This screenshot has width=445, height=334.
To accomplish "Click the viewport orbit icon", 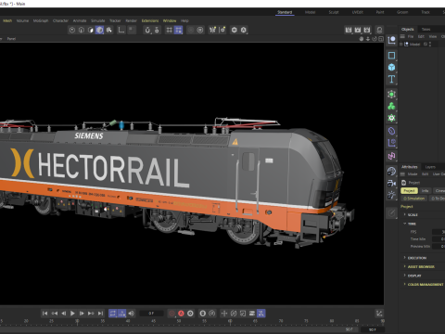I will click(375, 39).
